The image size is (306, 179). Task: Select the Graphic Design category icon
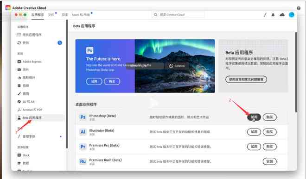click(19, 78)
